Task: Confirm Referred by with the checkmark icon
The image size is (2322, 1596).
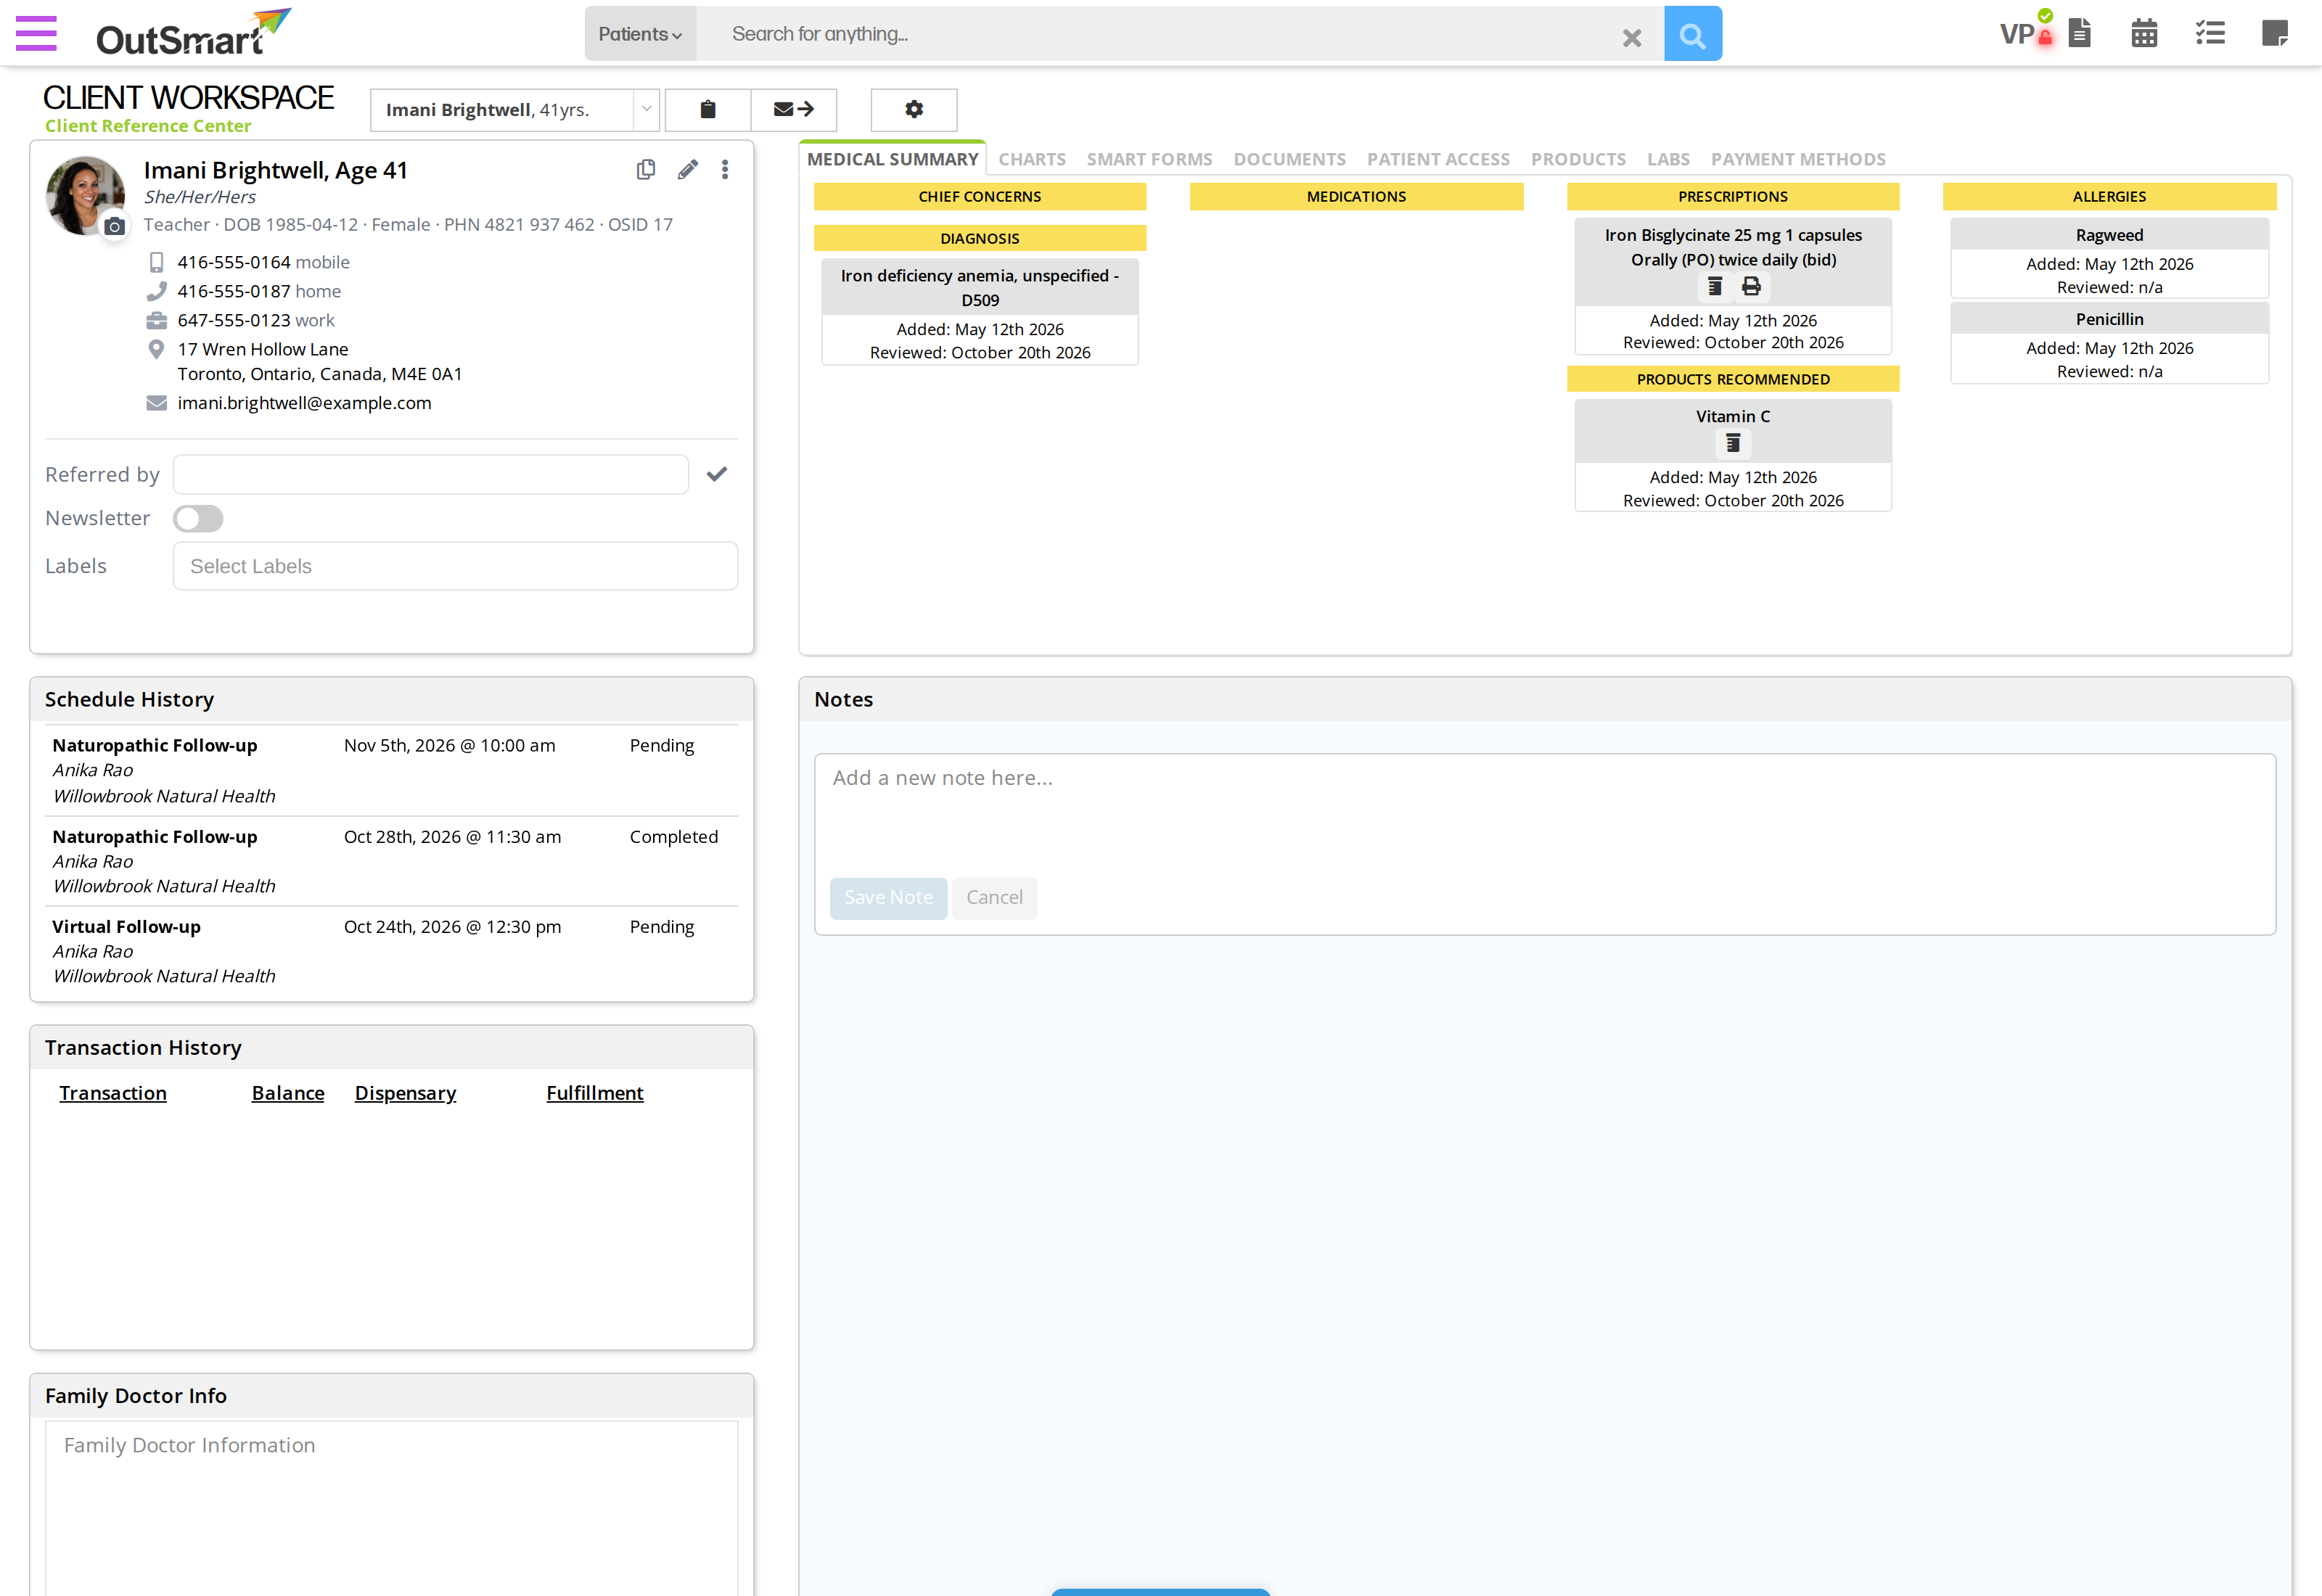Action: point(717,474)
